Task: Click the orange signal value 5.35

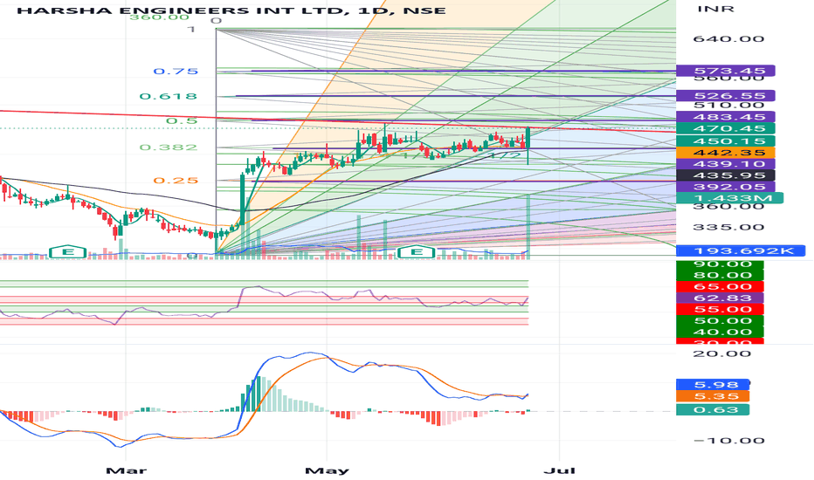Action: 713,396
